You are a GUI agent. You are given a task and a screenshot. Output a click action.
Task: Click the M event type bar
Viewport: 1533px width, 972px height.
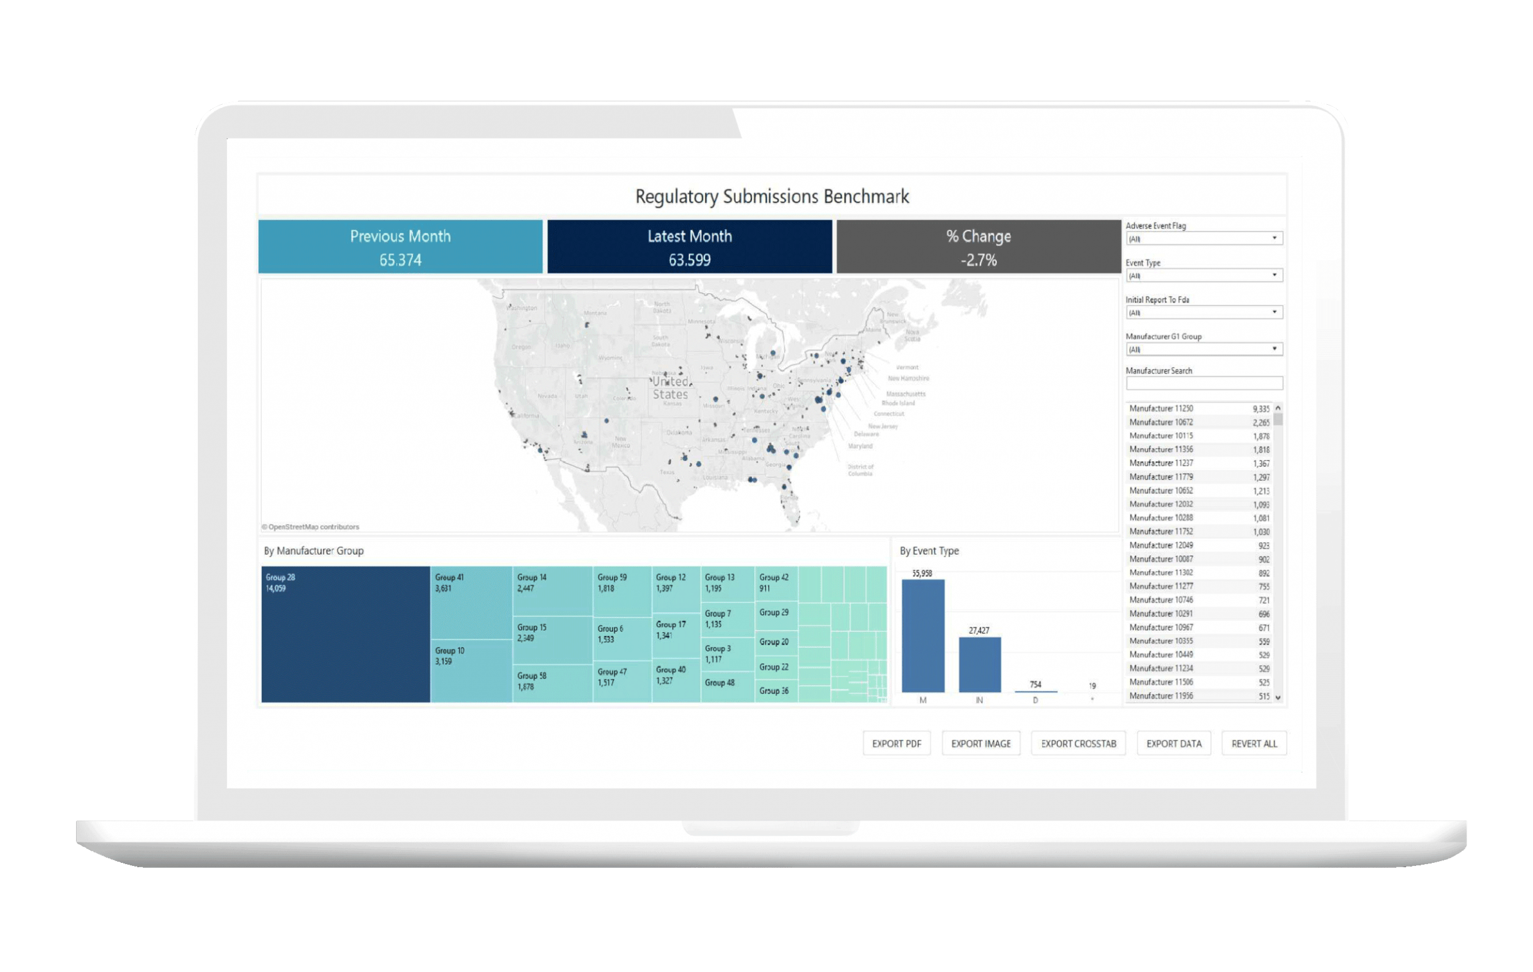(x=923, y=636)
